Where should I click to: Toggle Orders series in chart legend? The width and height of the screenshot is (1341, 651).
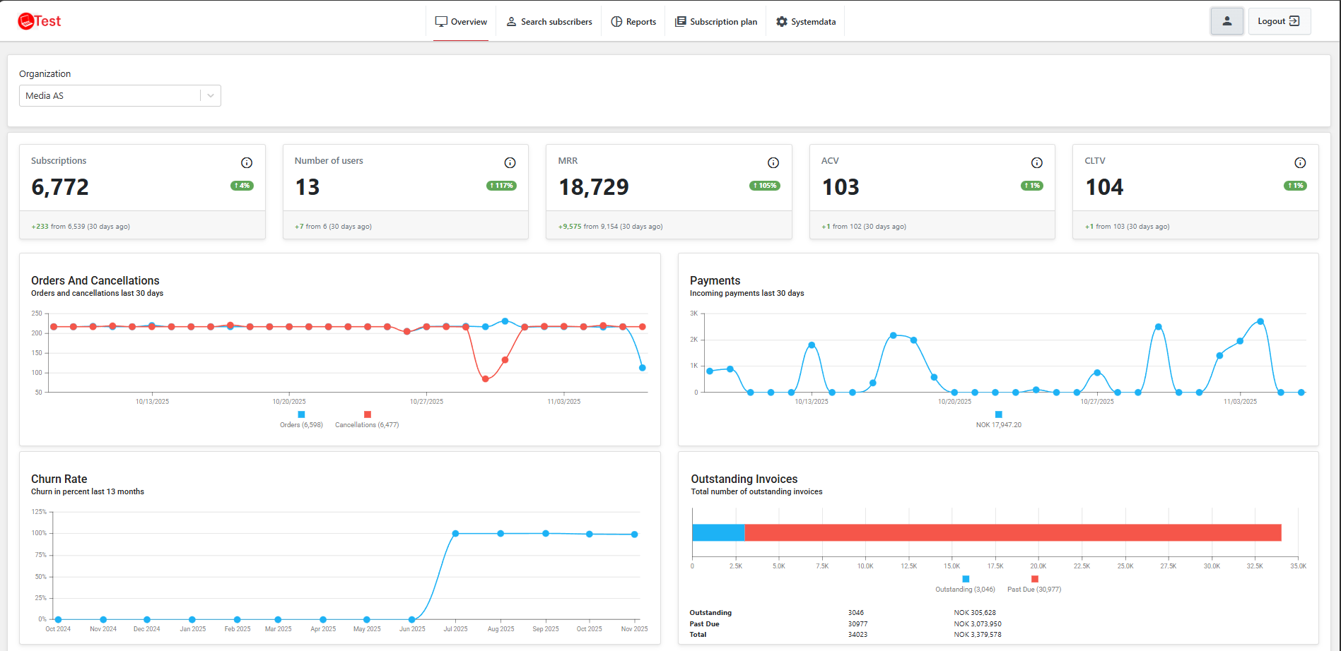(301, 419)
